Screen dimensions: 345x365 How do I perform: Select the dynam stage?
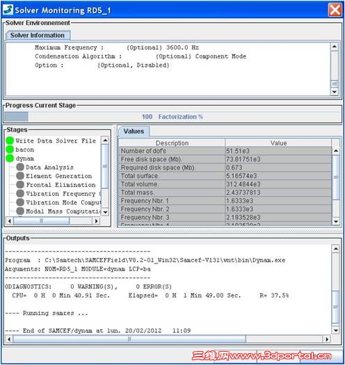pos(25,159)
